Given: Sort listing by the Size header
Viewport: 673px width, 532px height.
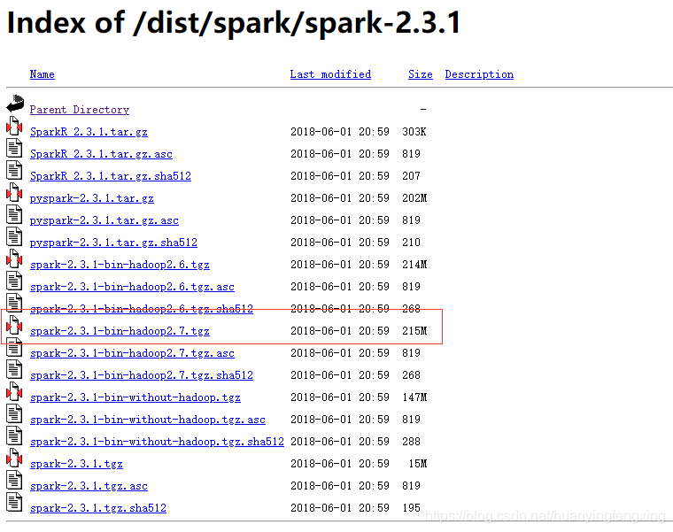Looking at the screenshot, I should pyautogui.click(x=421, y=74).
